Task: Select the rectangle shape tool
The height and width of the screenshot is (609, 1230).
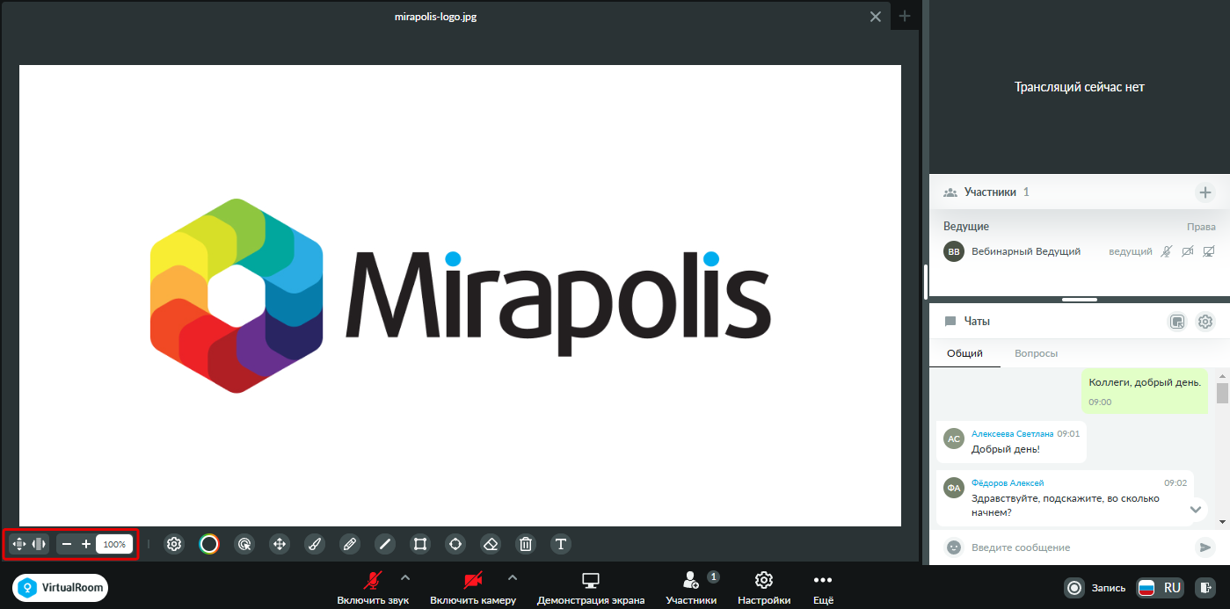Action: [x=420, y=544]
